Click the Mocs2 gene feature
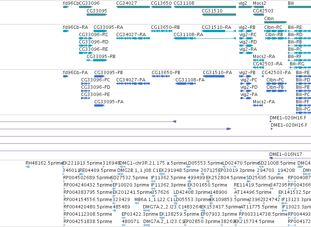Image resolution: width=311 pixels, height=227 pixels. (x=258, y=7)
